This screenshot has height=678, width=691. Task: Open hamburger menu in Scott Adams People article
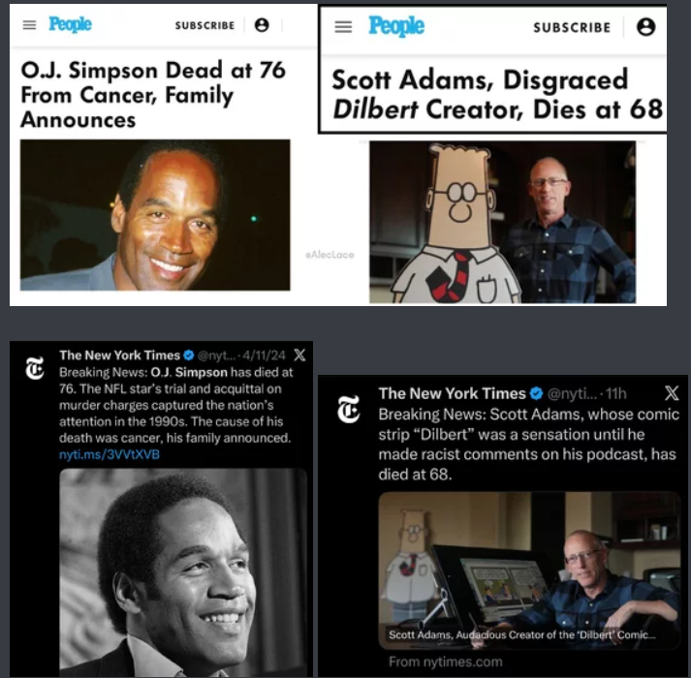pyautogui.click(x=343, y=27)
